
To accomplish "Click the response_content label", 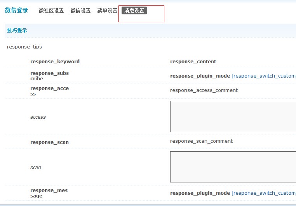I will 193,61.
